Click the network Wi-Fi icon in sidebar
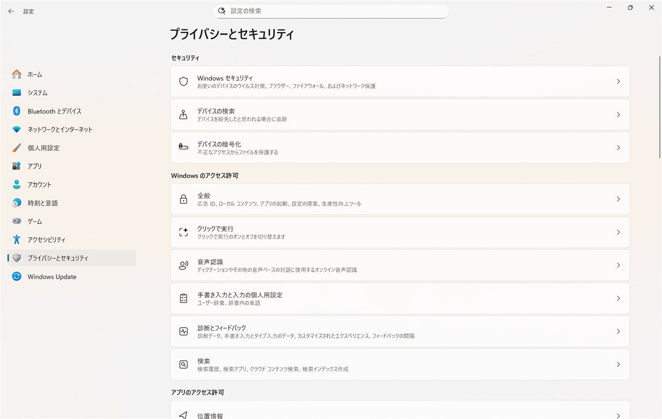Screen dimensions: 662x419 (x=17, y=129)
